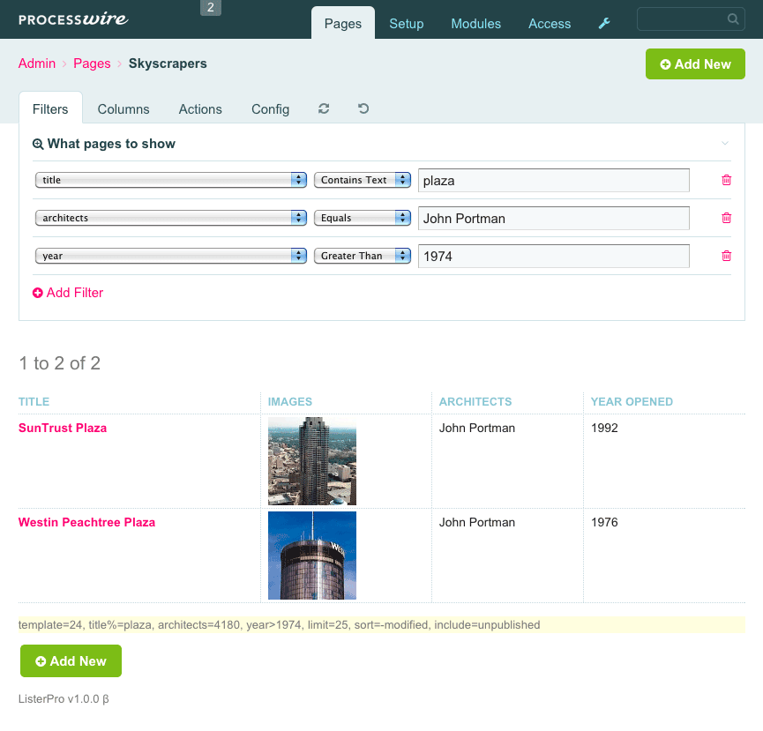Click the refresh results icon
763x731 pixels.
(324, 108)
